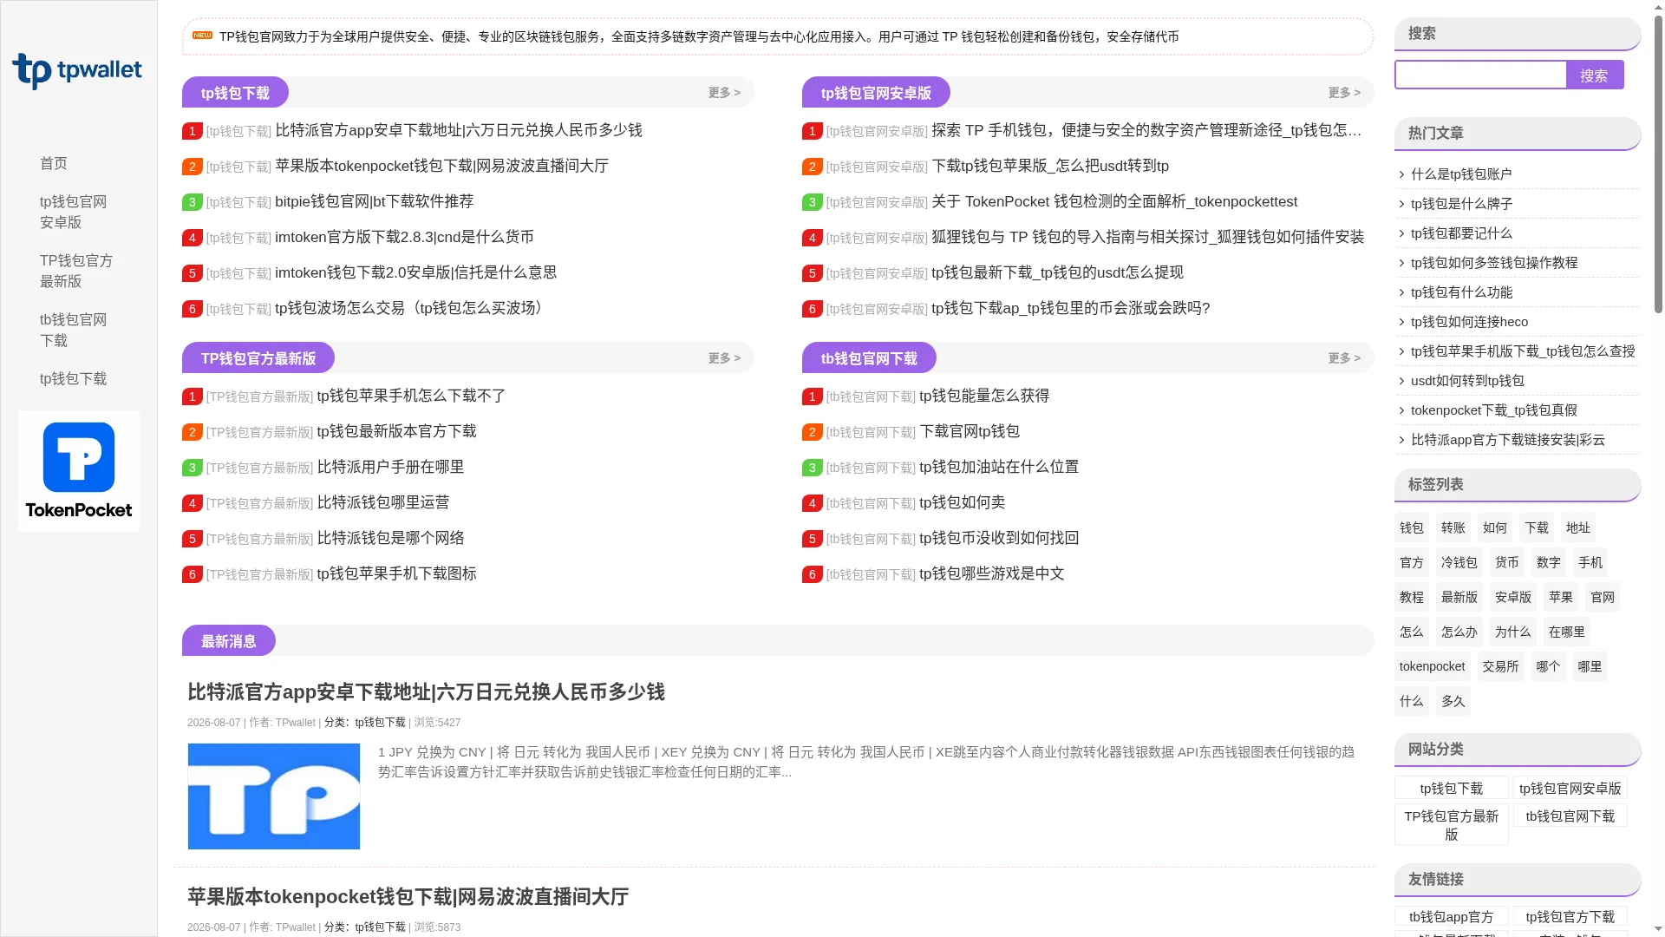Viewport: 1665px width, 937px height.
Task: Open tp钱包官网安卓版 sidebar menu item
Action: 74,212
